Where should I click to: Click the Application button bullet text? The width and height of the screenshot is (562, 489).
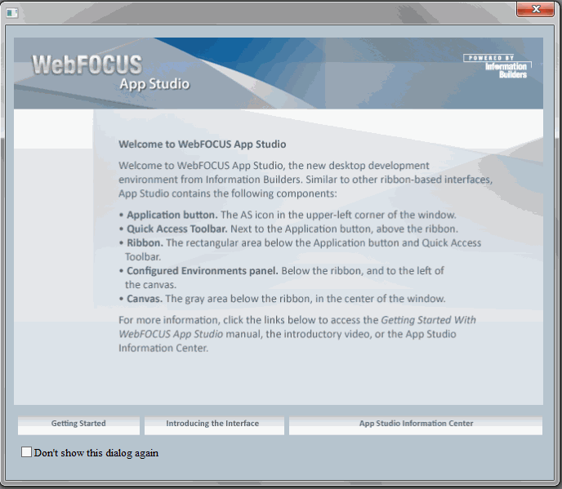pyautogui.click(x=288, y=215)
